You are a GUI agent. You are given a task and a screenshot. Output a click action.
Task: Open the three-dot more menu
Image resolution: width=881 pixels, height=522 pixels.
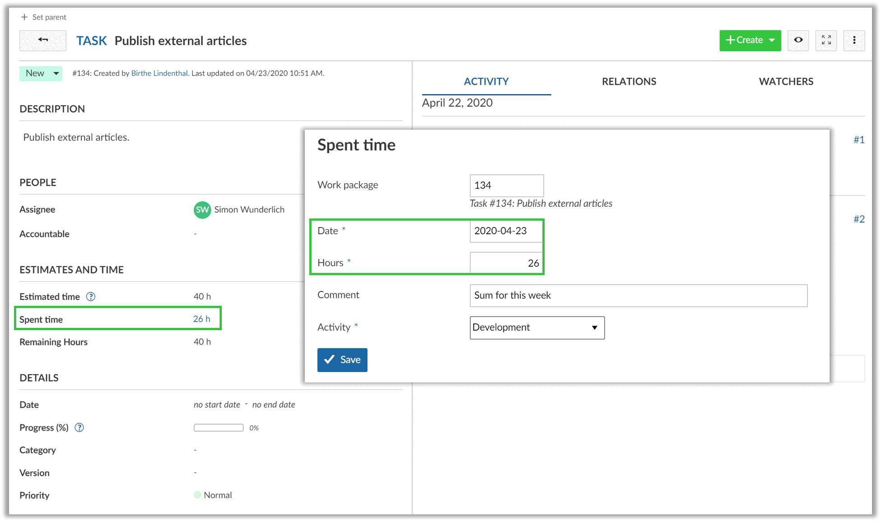[x=854, y=41]
